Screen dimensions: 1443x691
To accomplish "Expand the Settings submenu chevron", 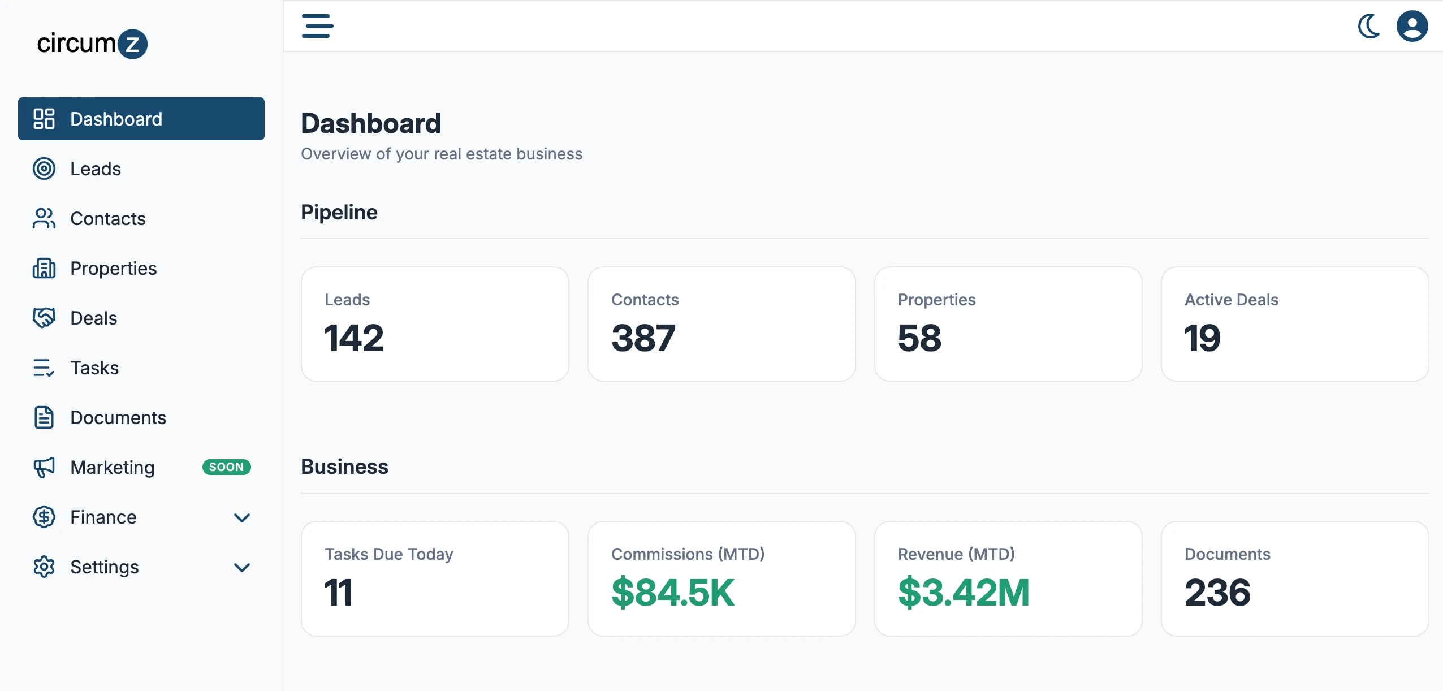I will 242,567.
